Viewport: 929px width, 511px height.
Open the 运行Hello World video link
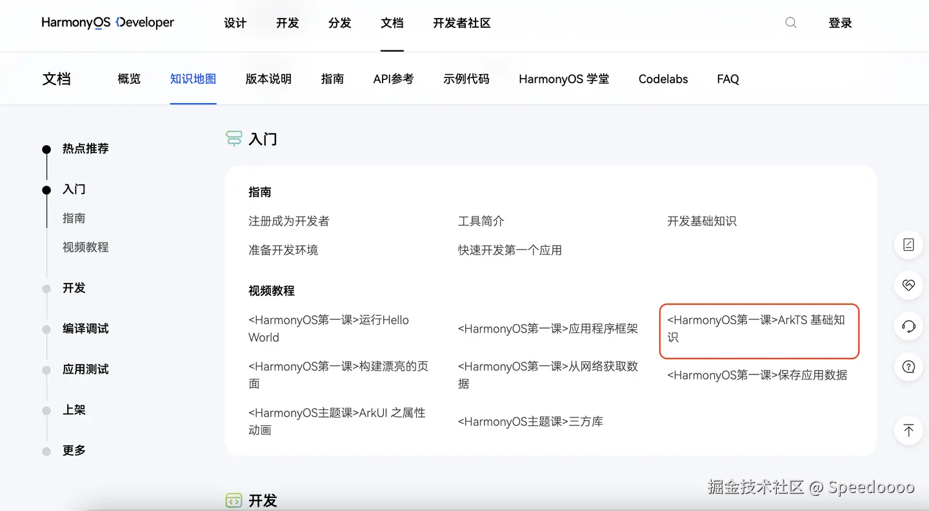click(x=329, y=329)
